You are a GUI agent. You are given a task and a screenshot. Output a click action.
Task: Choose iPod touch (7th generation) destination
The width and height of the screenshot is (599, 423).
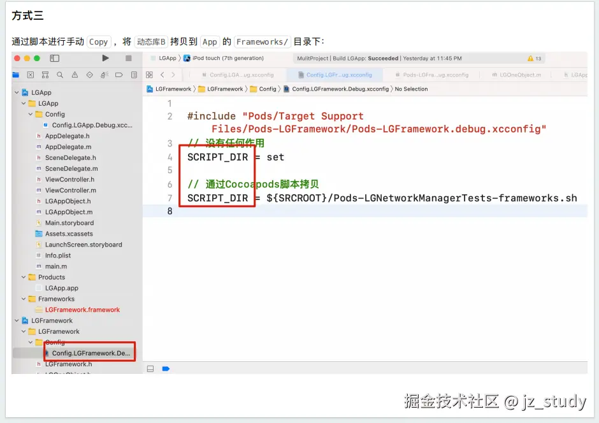(x=224, y=58)
